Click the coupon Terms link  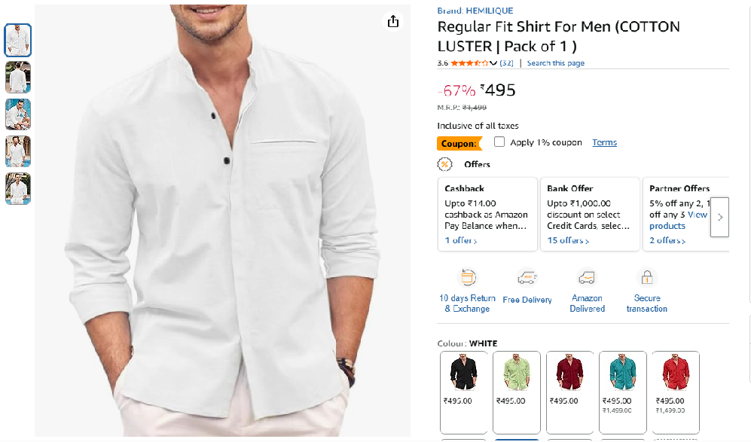click(604, 142)
